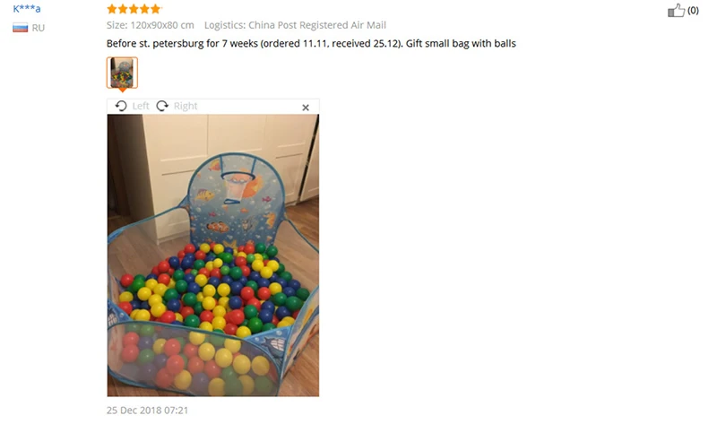This screenshot has width=717, height=424.
Task: Click the rotate left arrow icon
Action: 121,106
